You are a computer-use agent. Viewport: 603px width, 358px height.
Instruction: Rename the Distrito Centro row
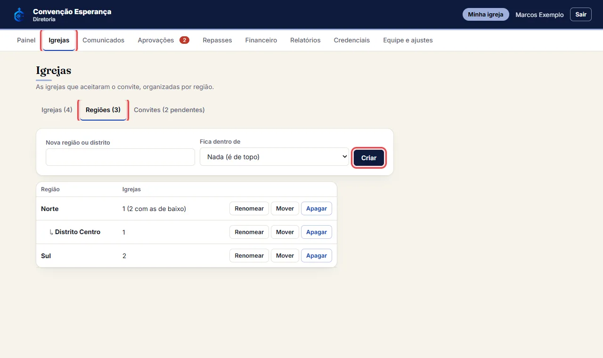tap(249, 232)
